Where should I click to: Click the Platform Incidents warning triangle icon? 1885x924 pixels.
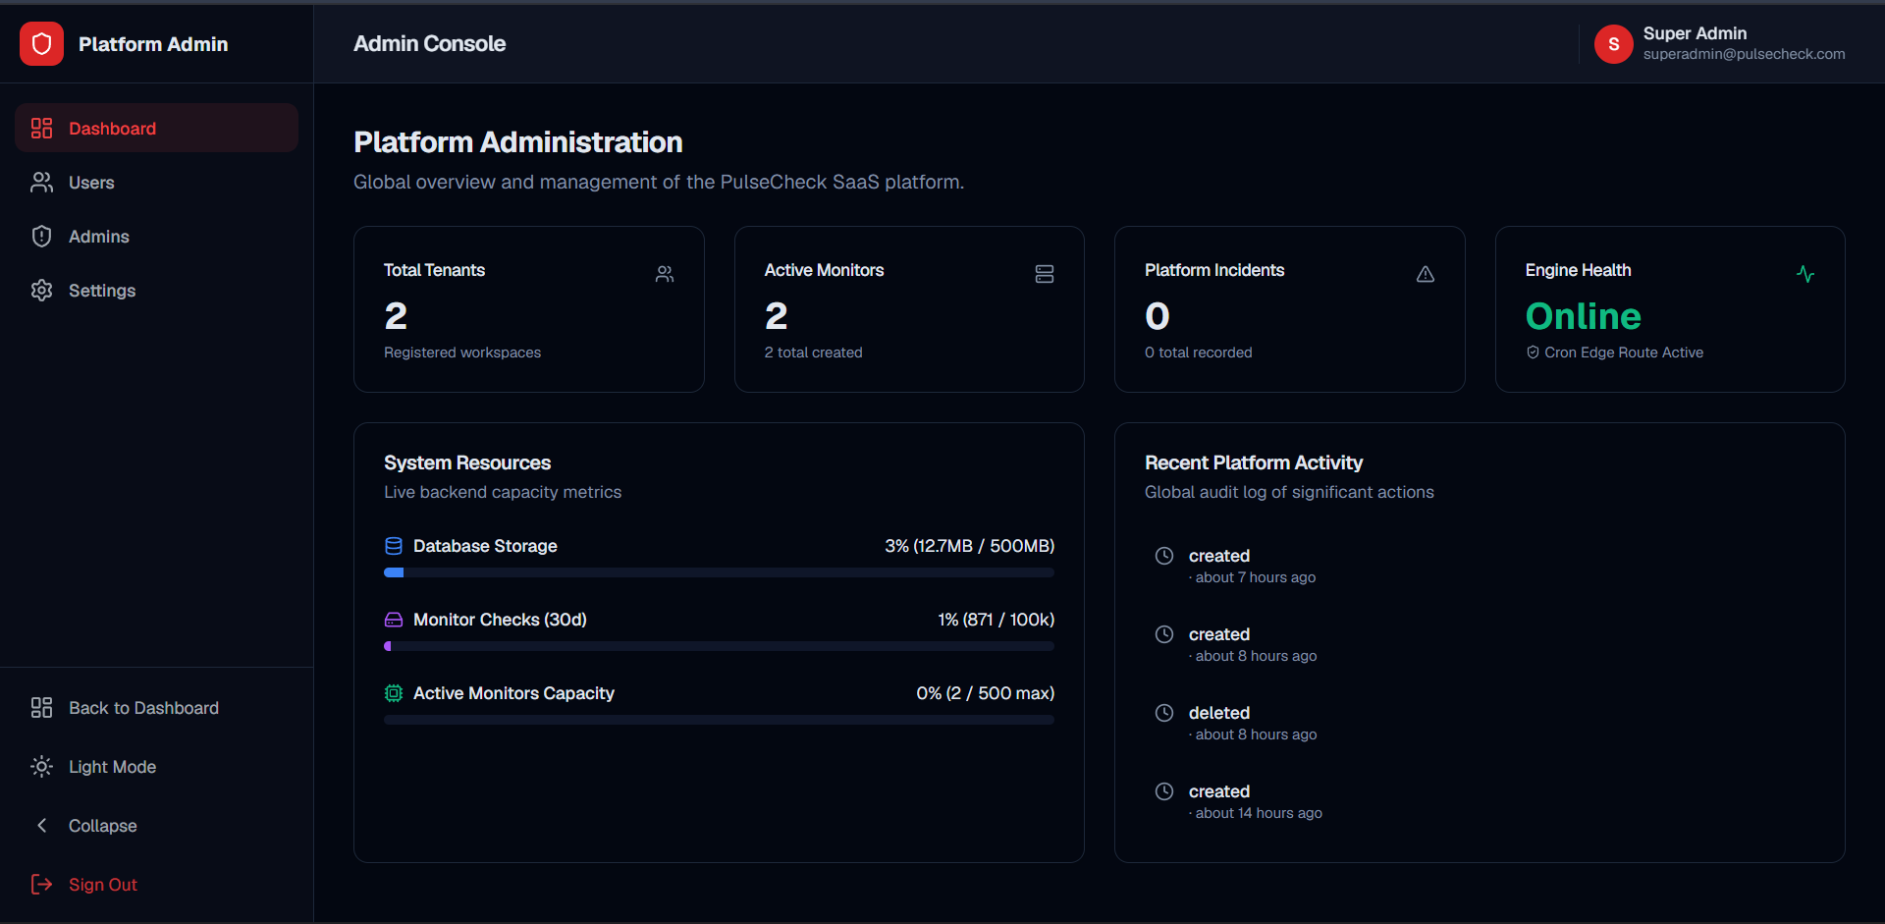(x=1426, y=274)
